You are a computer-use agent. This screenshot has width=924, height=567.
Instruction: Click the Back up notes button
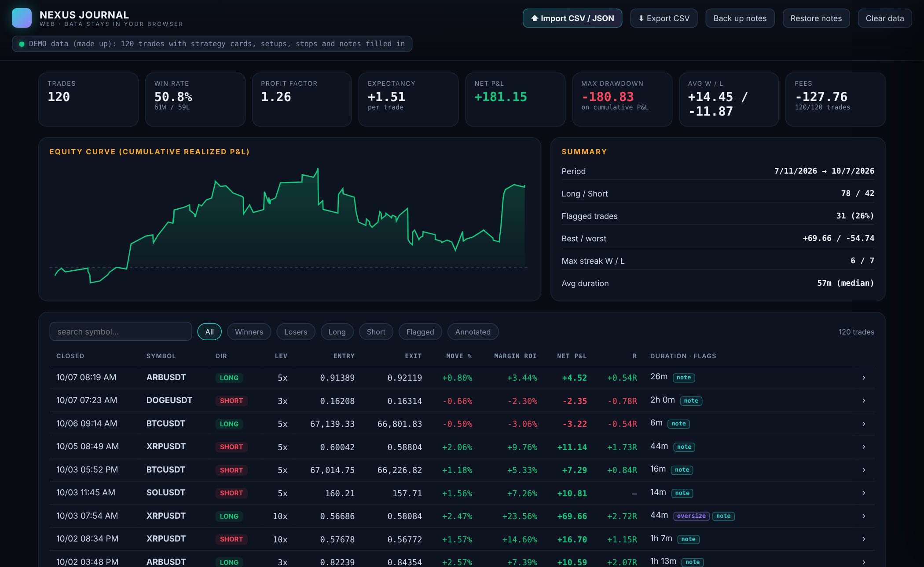click(740, 18)
